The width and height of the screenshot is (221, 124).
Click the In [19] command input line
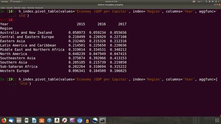tap(108, 81)
